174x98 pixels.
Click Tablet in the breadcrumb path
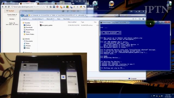click(53, 15)
